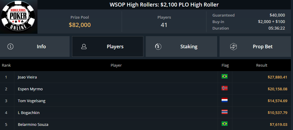Screen dimensions: 293x130
Task: Click Belarmino Souza's Brazil flag icon
Action: coord(224,124)
